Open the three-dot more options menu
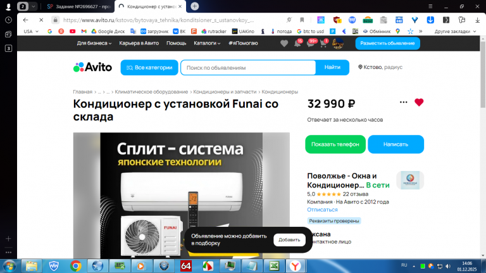 403,102
